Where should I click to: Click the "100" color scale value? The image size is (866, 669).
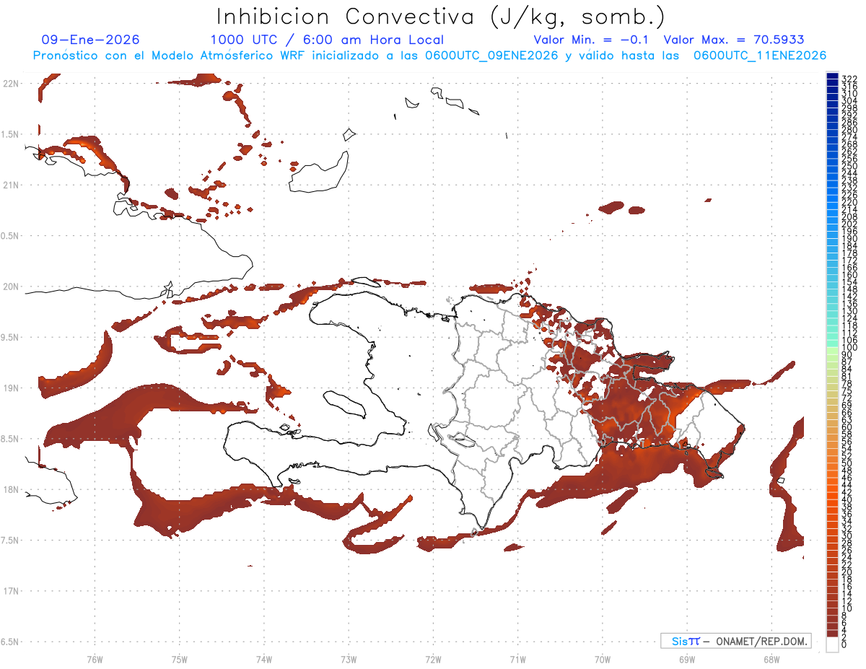pyautogui.click(x=849, y=347)
